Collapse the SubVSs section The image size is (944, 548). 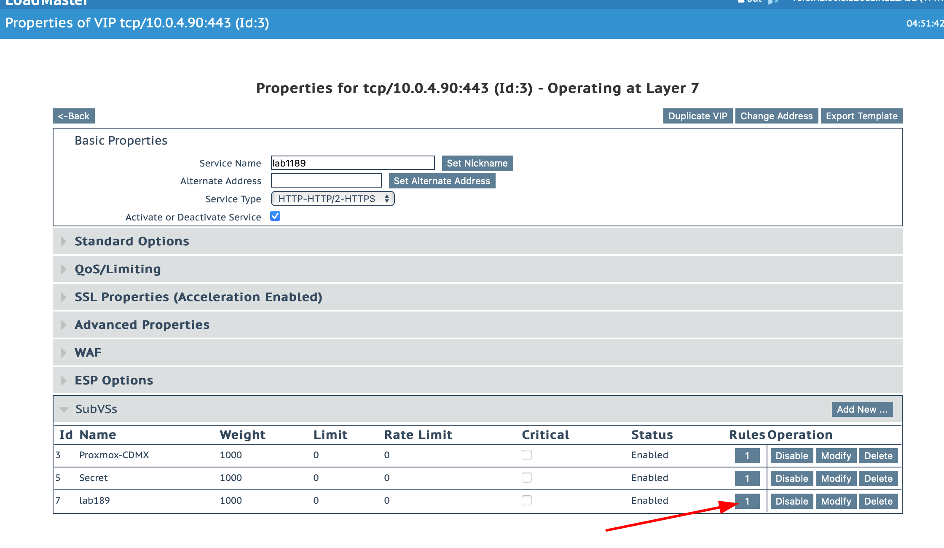pos(96,409)
